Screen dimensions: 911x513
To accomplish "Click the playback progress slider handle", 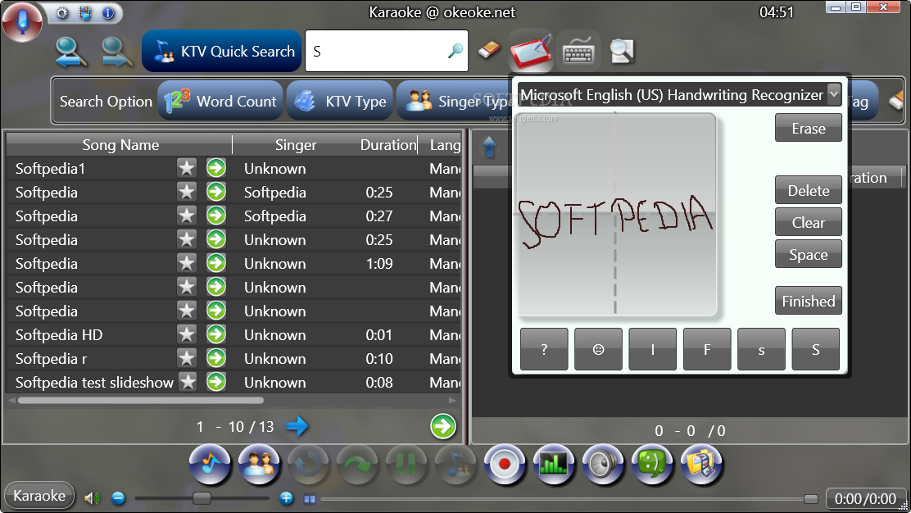I will click(x=810, y=498).
